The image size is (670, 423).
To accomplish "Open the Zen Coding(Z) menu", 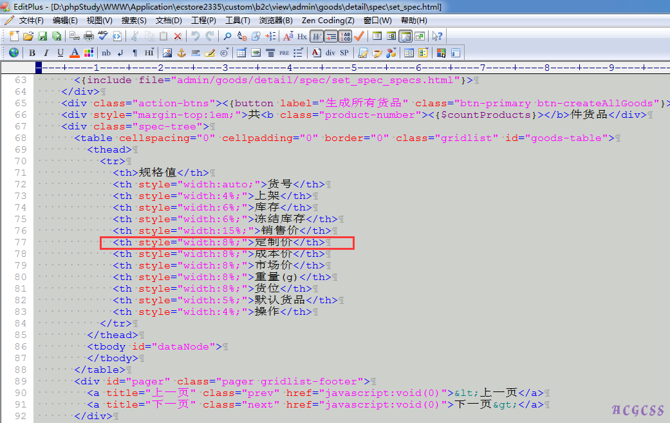I will 328,21.
